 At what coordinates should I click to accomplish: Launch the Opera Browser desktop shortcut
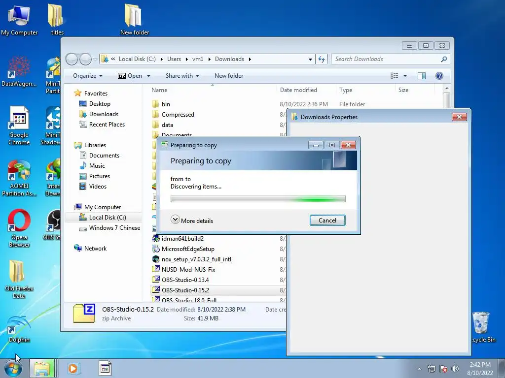pyautogui.click(x=19, y=228)
